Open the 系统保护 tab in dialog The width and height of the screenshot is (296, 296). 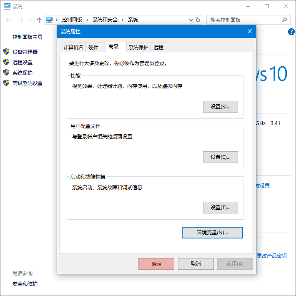click(x=138, y=47)
